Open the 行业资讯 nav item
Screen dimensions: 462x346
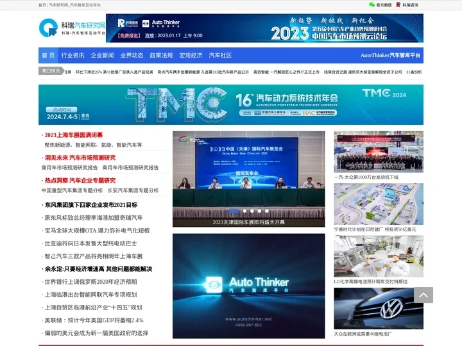click(x=73, y=55)
